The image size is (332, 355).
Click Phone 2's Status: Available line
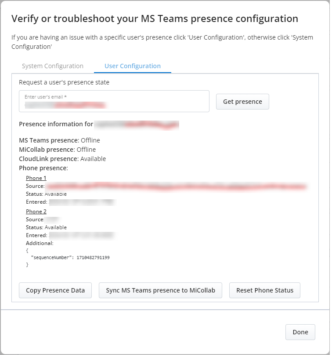click(x=46, y=227)
